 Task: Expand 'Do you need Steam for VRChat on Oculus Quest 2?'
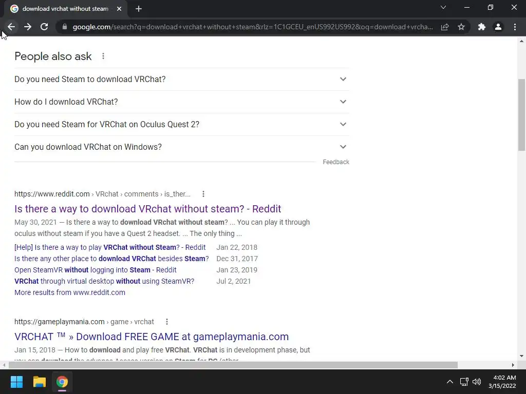181,124
